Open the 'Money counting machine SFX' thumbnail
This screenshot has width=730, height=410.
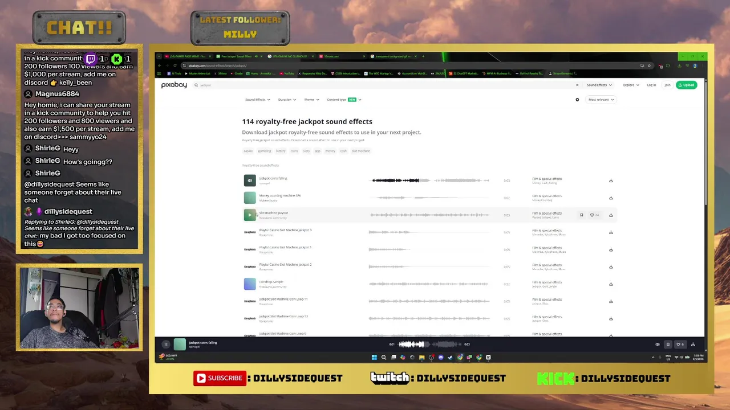tap(250, 198)
